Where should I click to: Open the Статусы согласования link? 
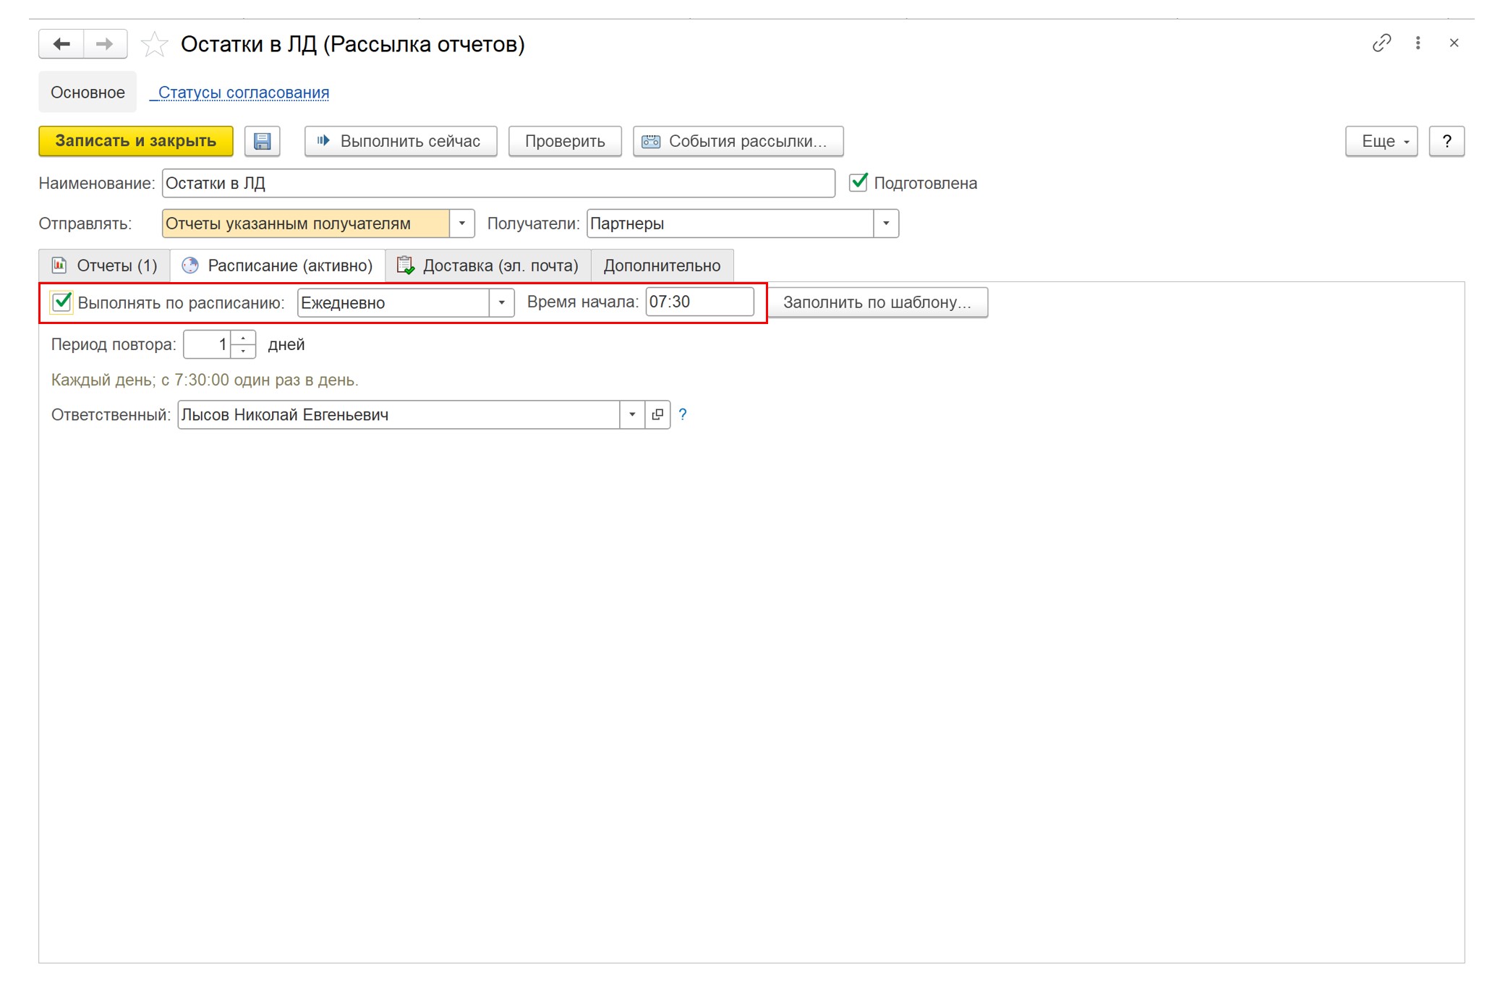click(243, 93)
